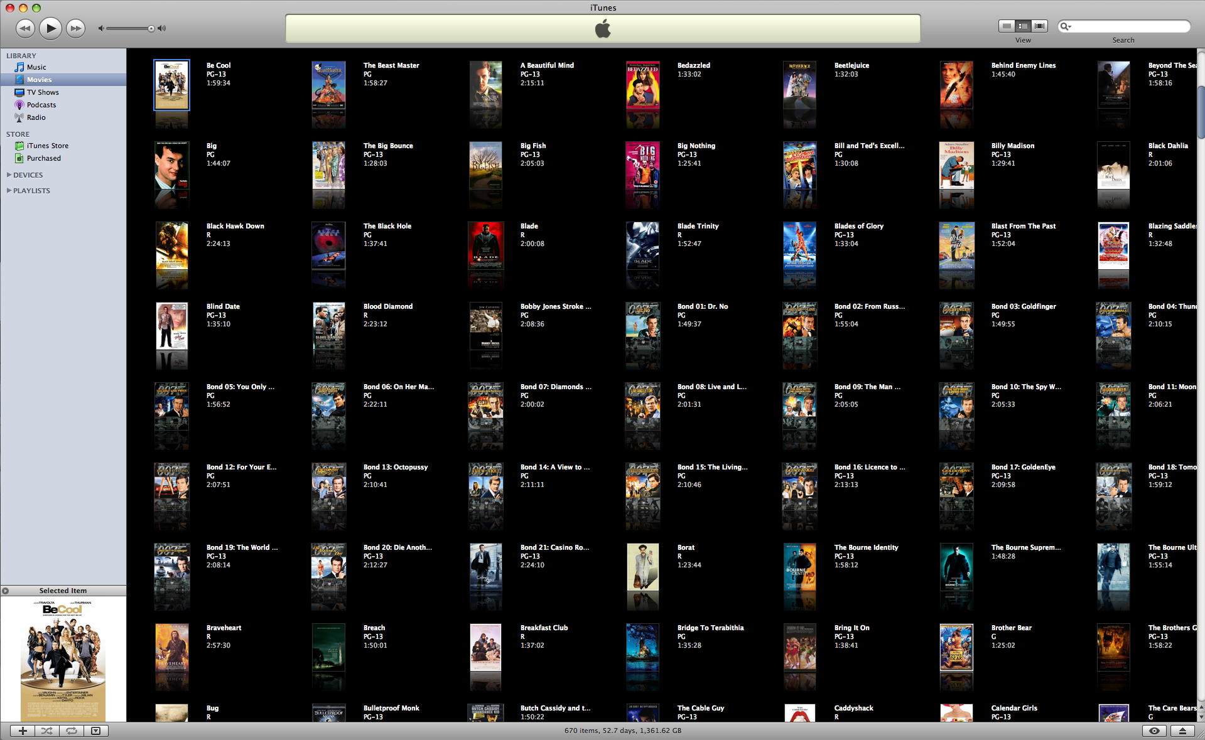Click the vertical scrollbar thumb
This screenshot has height=740, width=1205.
[x=1201, y=112]
